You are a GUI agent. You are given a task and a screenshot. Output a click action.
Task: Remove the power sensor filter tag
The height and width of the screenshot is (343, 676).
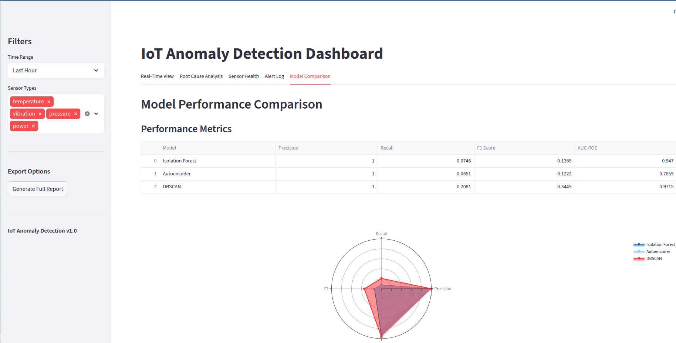33,126
